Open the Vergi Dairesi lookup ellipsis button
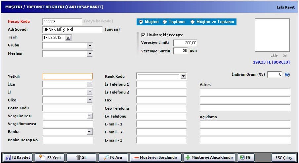This screenshot has height=163, width=299. point(89,116)
